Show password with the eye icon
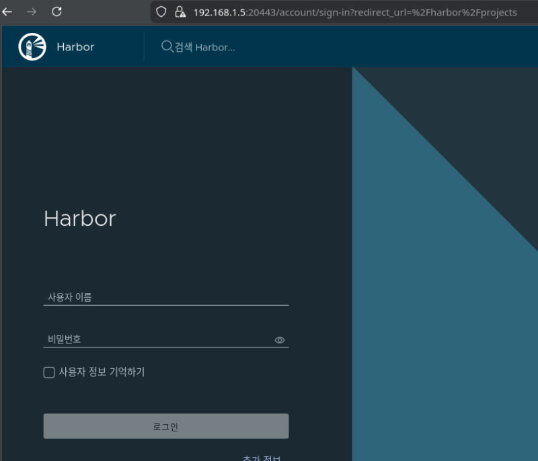The image size is (538, 461). [280, 340]
